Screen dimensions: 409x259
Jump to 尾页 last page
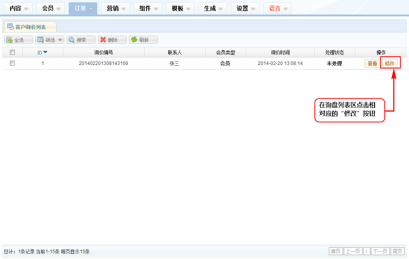coord(398,251)
